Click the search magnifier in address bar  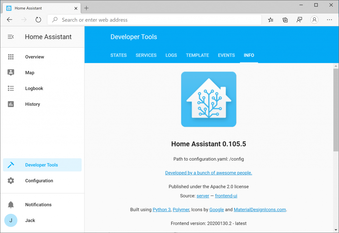(55, 20)
